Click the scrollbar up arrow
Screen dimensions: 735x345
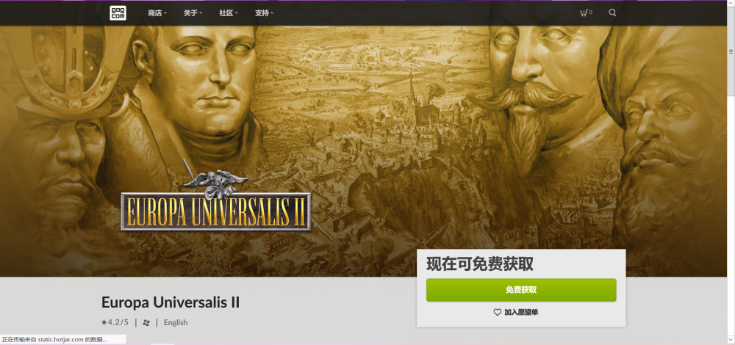coord(731,4)
